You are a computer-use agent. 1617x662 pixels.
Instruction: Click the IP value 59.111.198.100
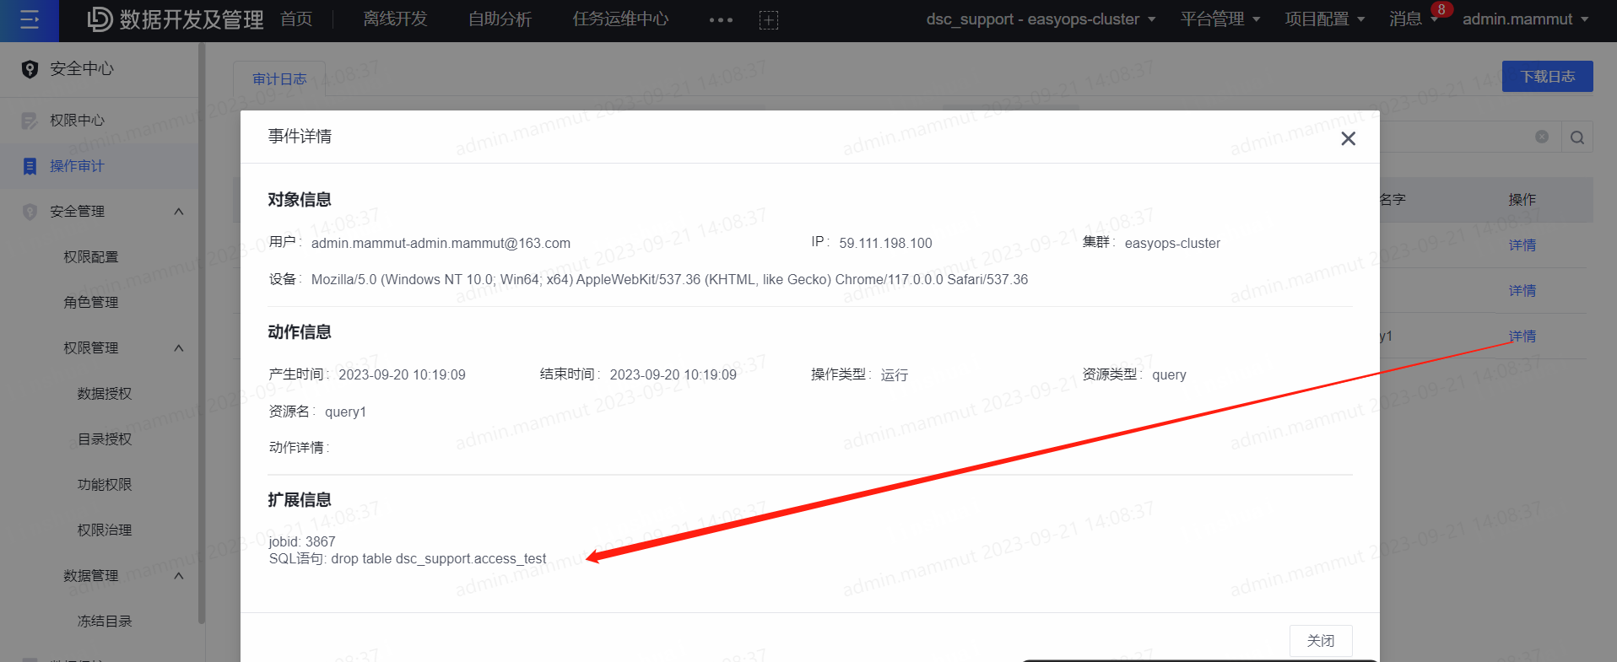click(885, 244)
